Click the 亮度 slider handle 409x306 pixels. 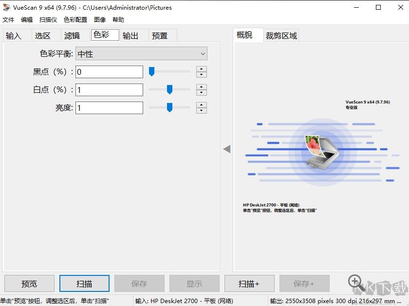(169, 107)
